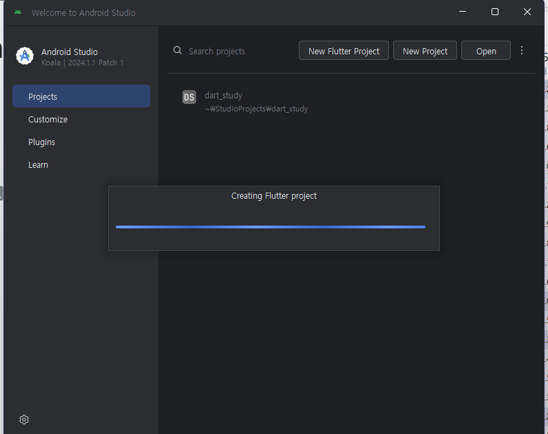Screen dimensions: 548x434
Task: Click the Android Studio logo icon
Action: click(25, 56)
